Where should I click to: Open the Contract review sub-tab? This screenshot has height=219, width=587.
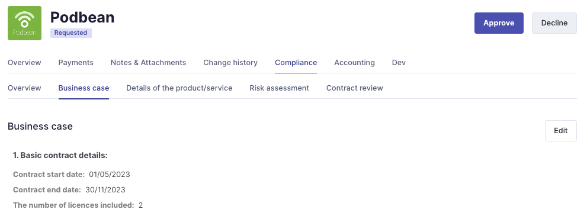[x=355, y=88]
